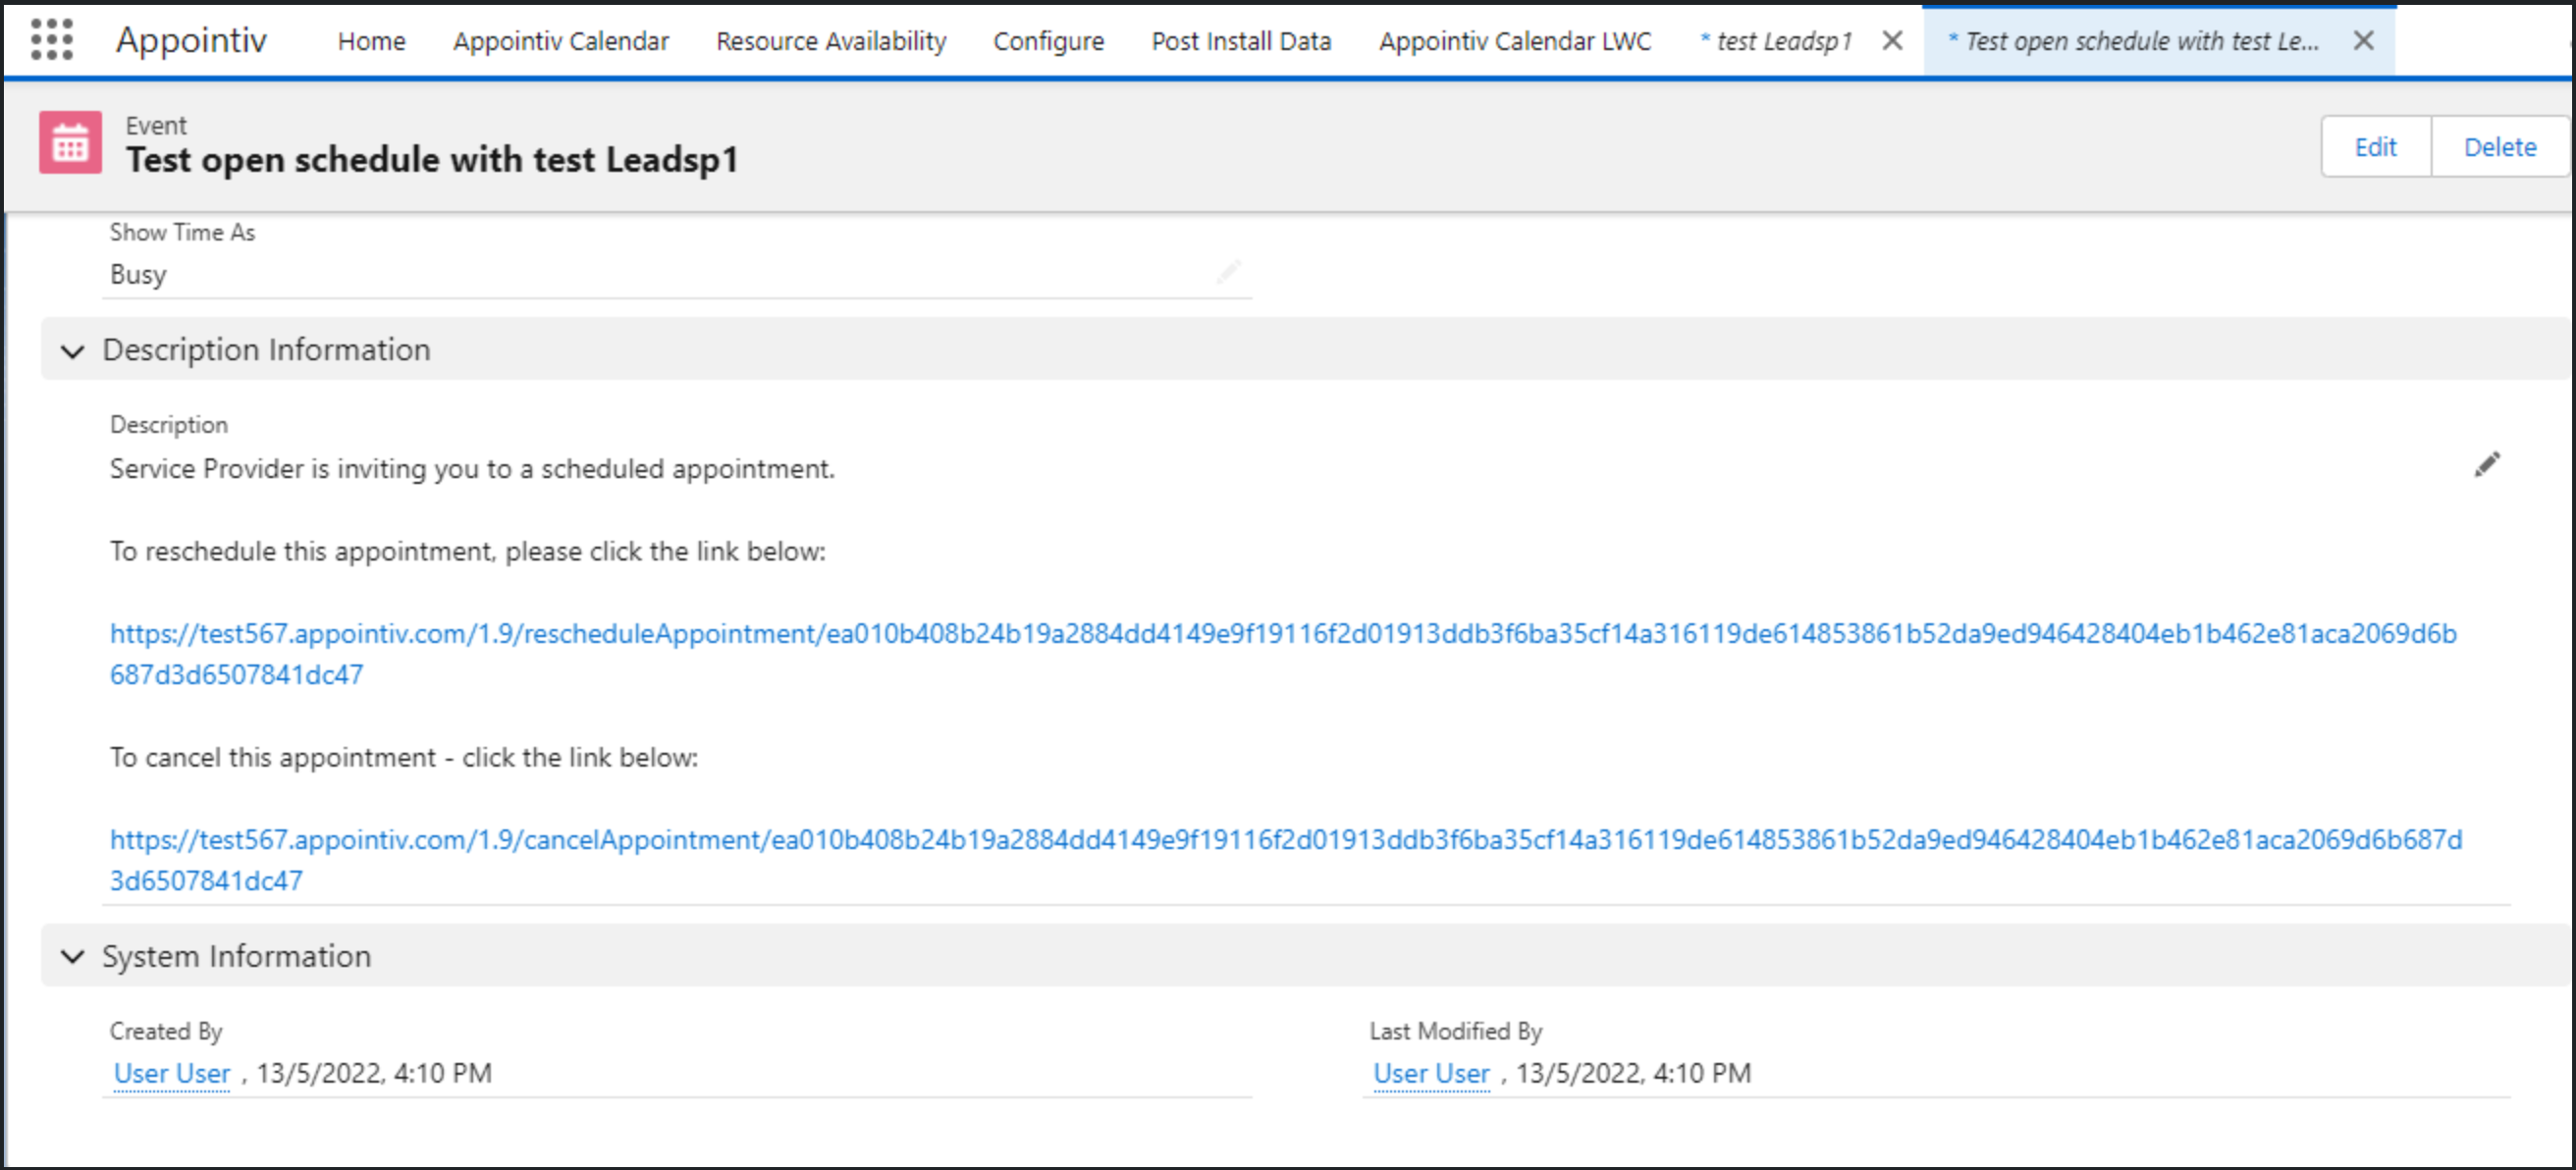
Task: Edit Show Time As pencil icon
Action: (x=1229, y=272)
